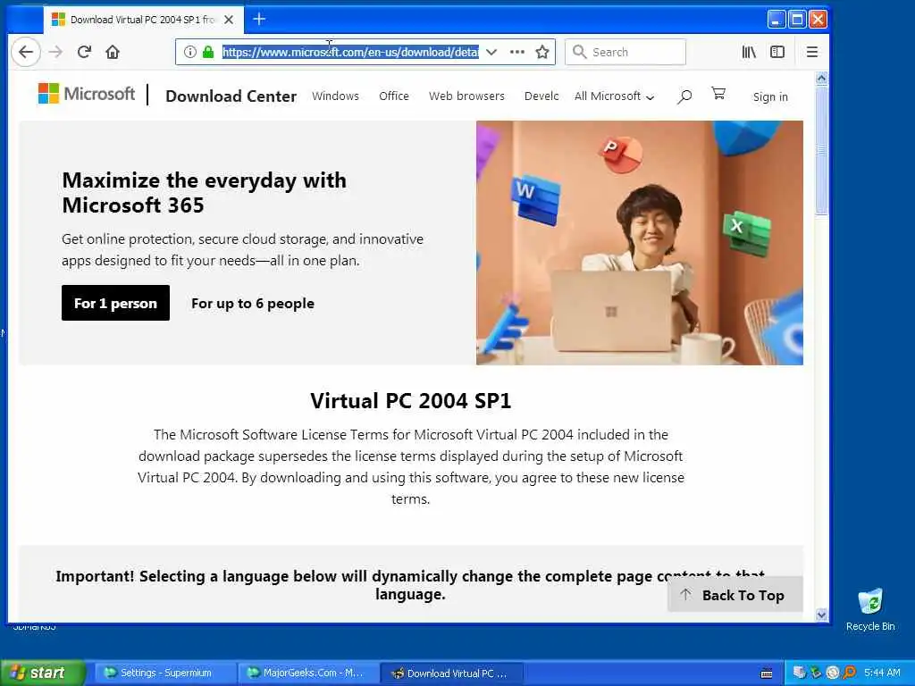The height and width of the screenshot is (686, 915).
Task: Click the Microsoft logo
Action: [87, 93]
